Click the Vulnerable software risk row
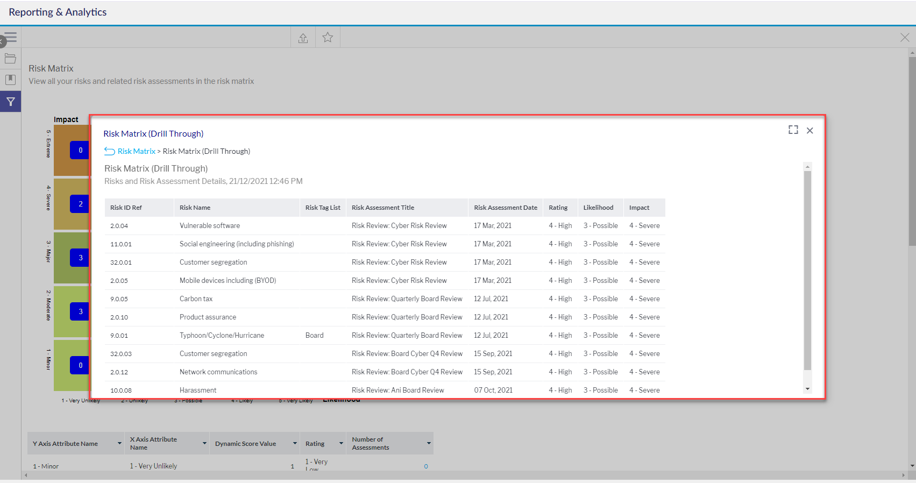The width and height of the screenshot is (916, 483). [x=210, y=226]
